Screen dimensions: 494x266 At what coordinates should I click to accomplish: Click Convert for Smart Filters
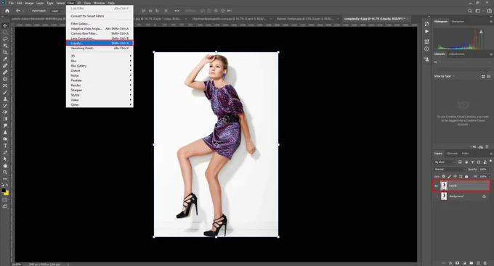[87, 16]
